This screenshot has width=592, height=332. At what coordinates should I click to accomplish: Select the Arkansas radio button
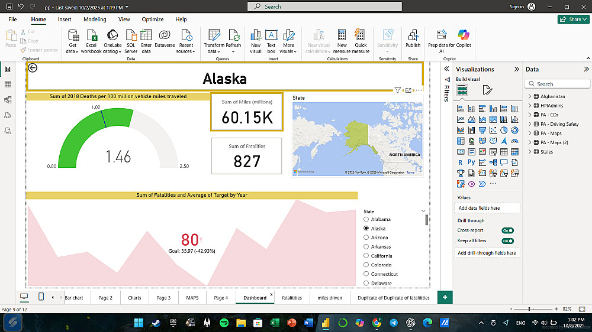click(366, 247)
